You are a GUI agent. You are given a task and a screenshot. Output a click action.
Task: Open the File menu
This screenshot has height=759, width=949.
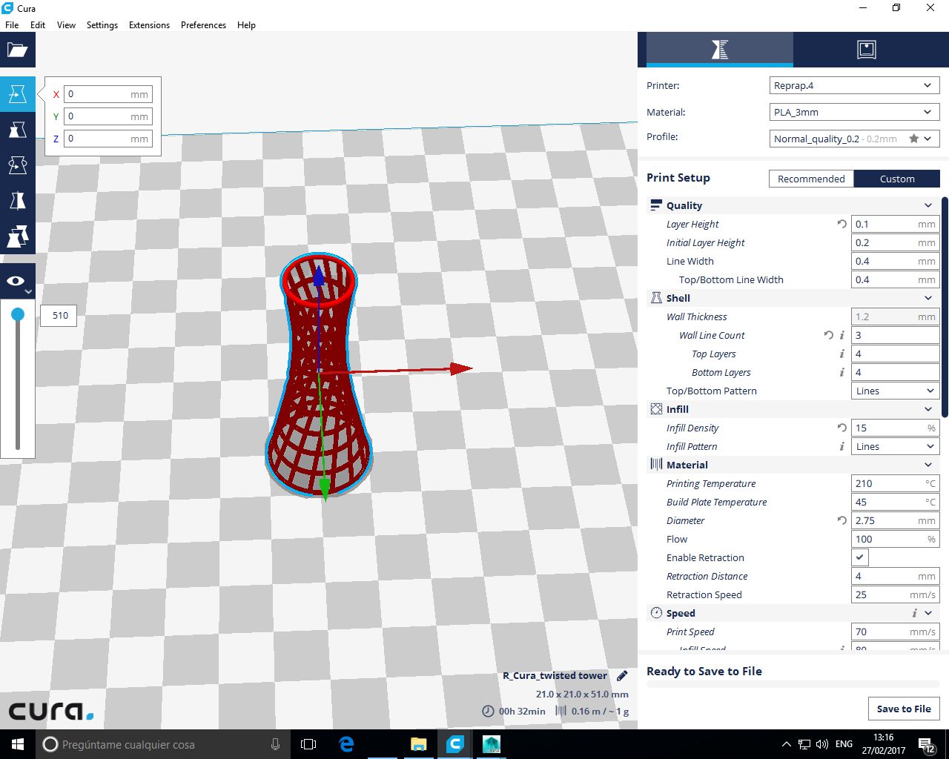click(x=12, y=24)
